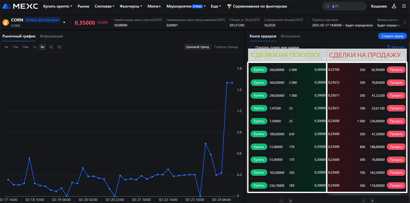Image resolution: width=410 pixels, height=203 pixels.
Task: Select the 15м interval
Action: pos(15,47)
